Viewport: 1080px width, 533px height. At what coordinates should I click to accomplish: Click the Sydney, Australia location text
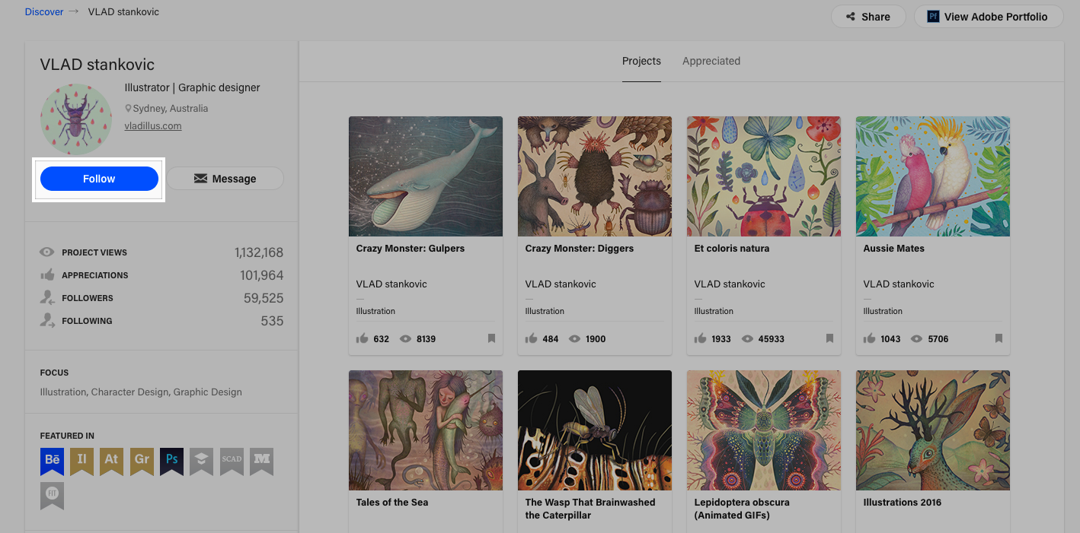pyautogui.click(x=170, y=109)
